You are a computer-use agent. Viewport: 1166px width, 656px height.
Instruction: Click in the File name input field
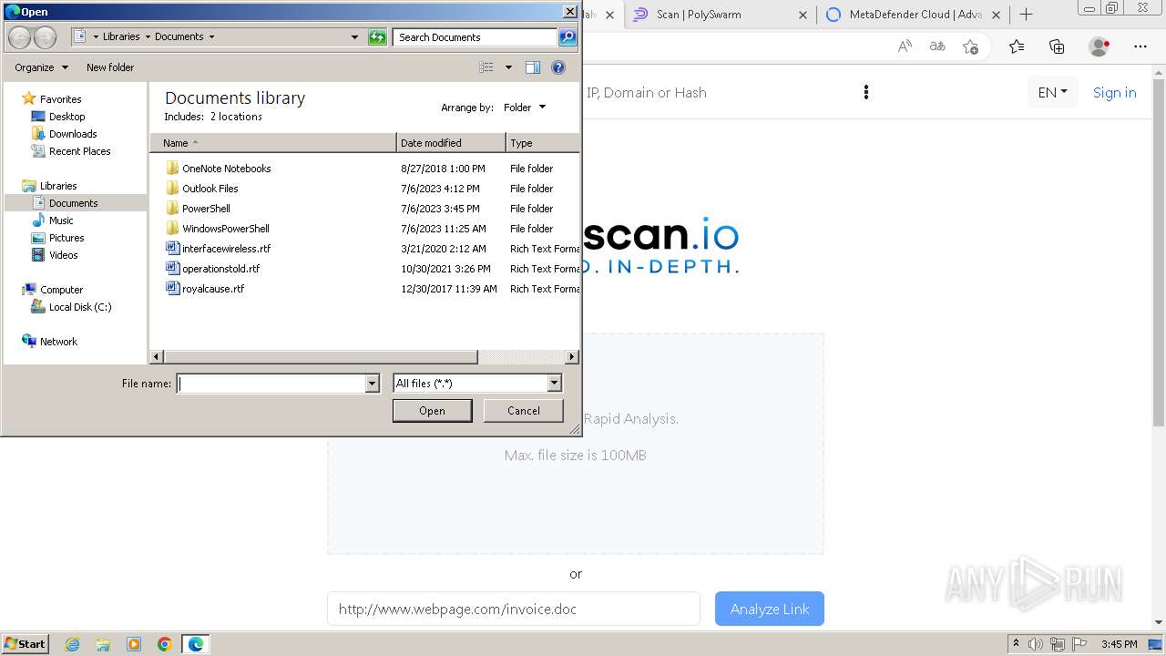pos(271,384)
